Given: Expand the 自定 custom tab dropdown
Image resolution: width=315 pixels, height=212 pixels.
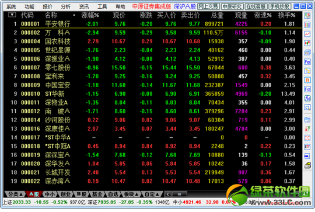Looking at the screenshot, I should (x=152, y=194).
